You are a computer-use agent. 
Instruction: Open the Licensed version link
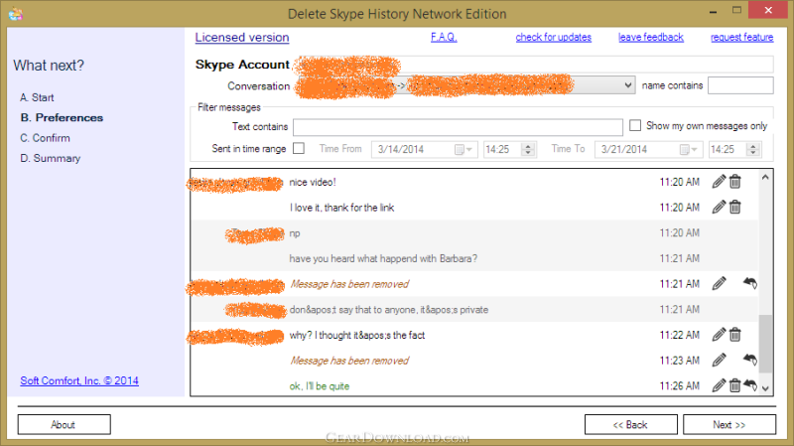pyautogui.click(x=242, y=38)
